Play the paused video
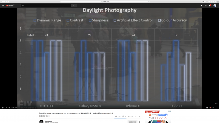The image size is (219, 123). (3, 108)
